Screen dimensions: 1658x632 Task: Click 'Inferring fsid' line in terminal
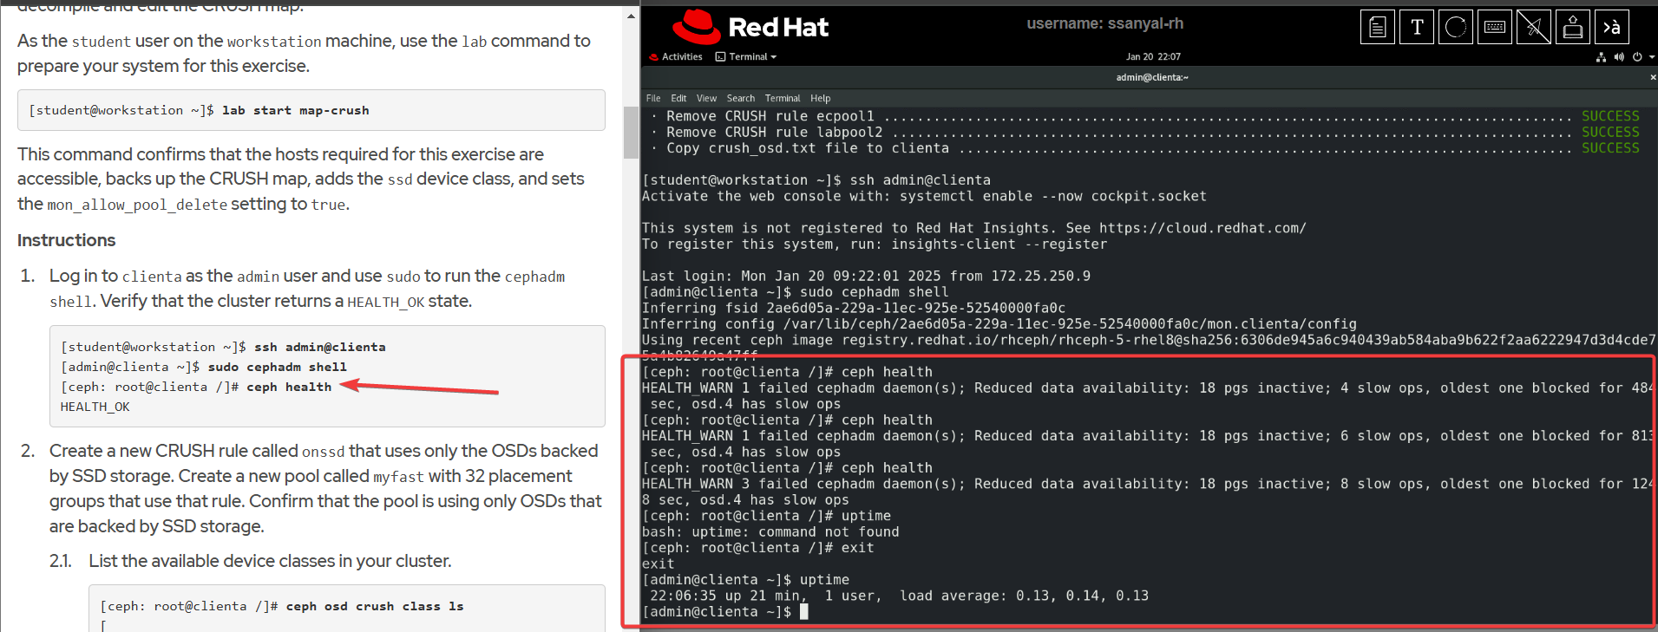pos(854,308)
